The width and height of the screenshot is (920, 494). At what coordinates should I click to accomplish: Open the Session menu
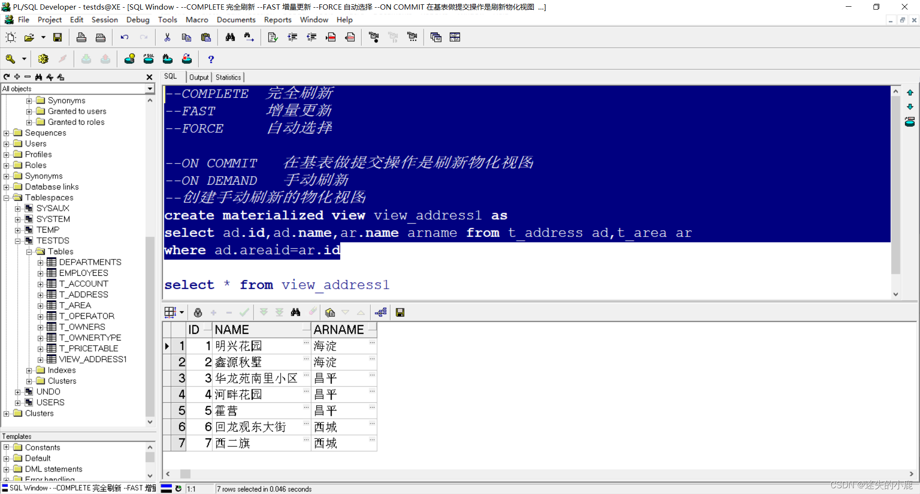coord(104,20)
